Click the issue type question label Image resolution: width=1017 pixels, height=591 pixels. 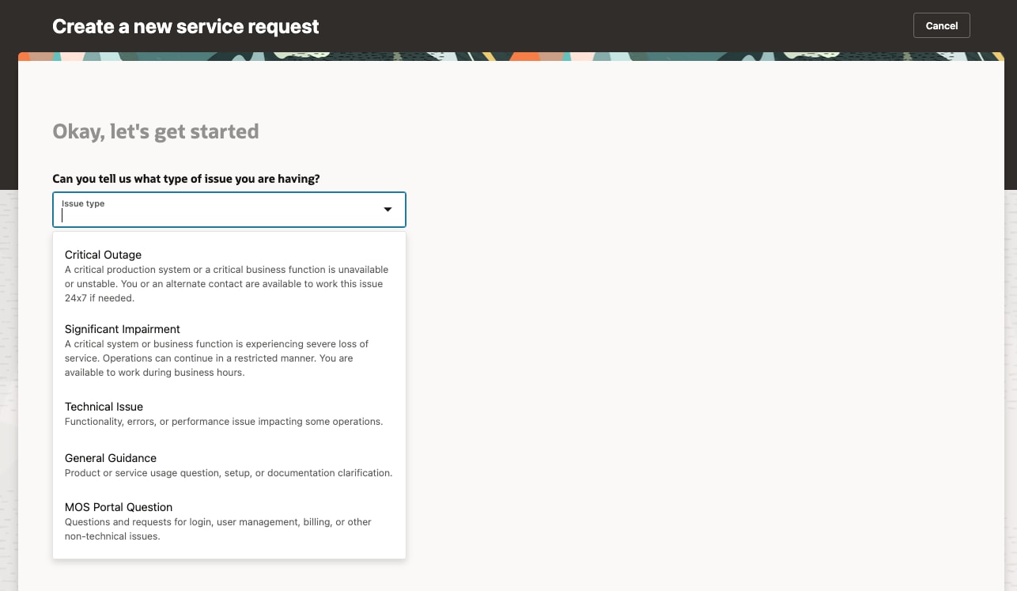(186, 179)
